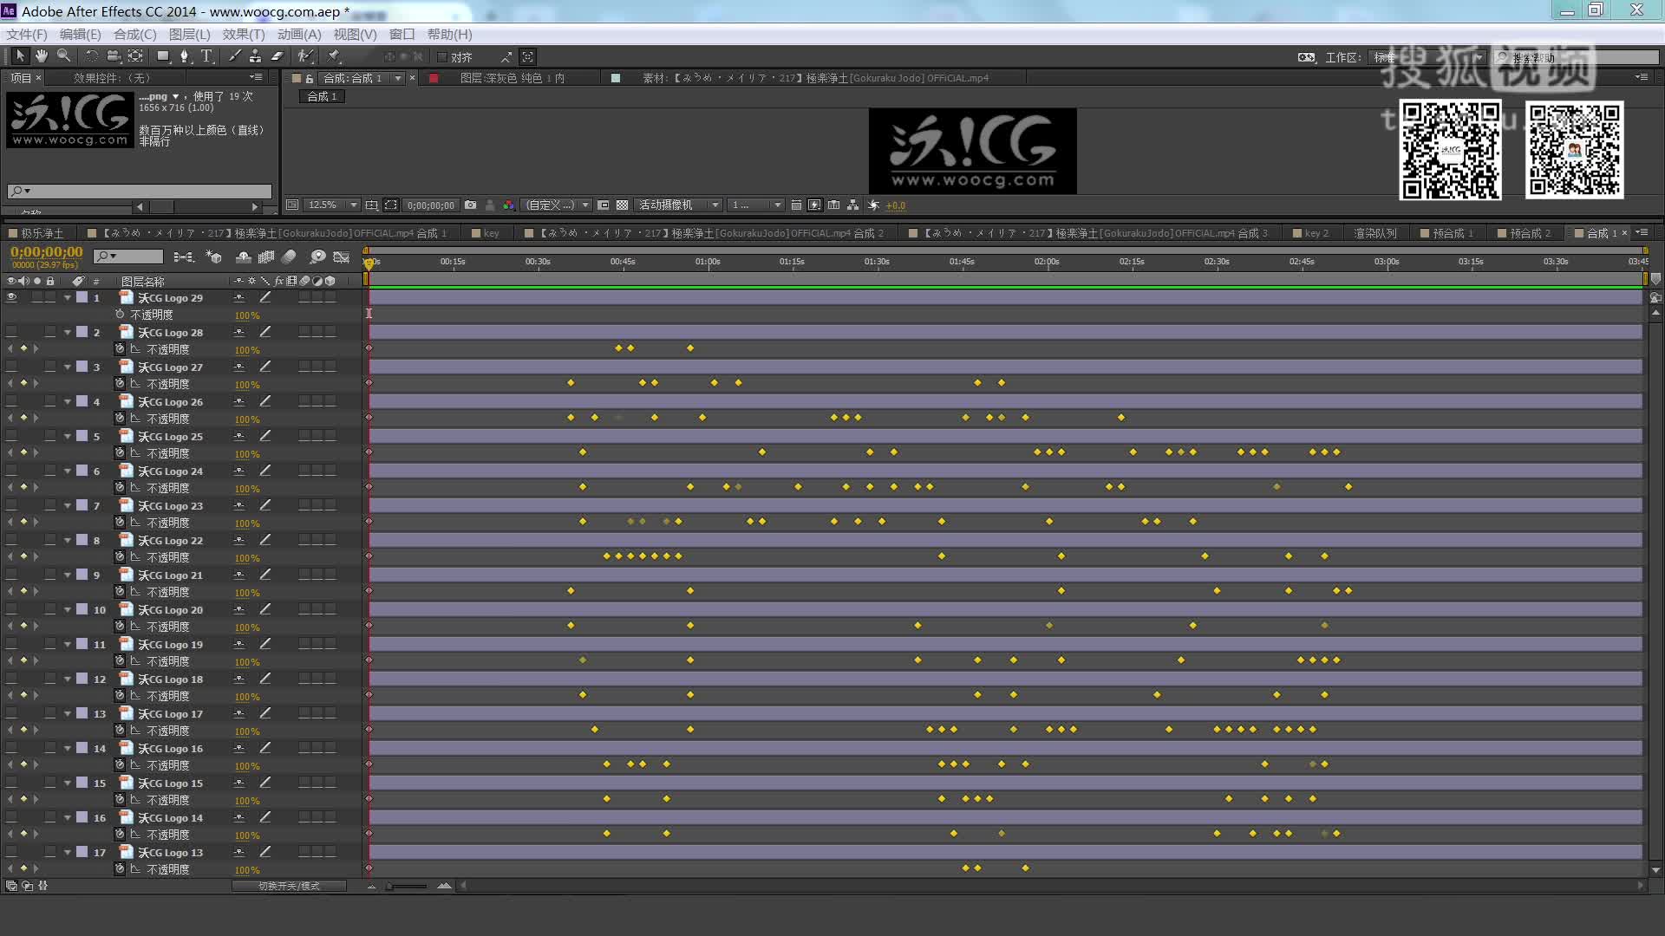Select the Zoom magnifier tool
Screen dimensions: 1665x936
(x=63, y=56)
